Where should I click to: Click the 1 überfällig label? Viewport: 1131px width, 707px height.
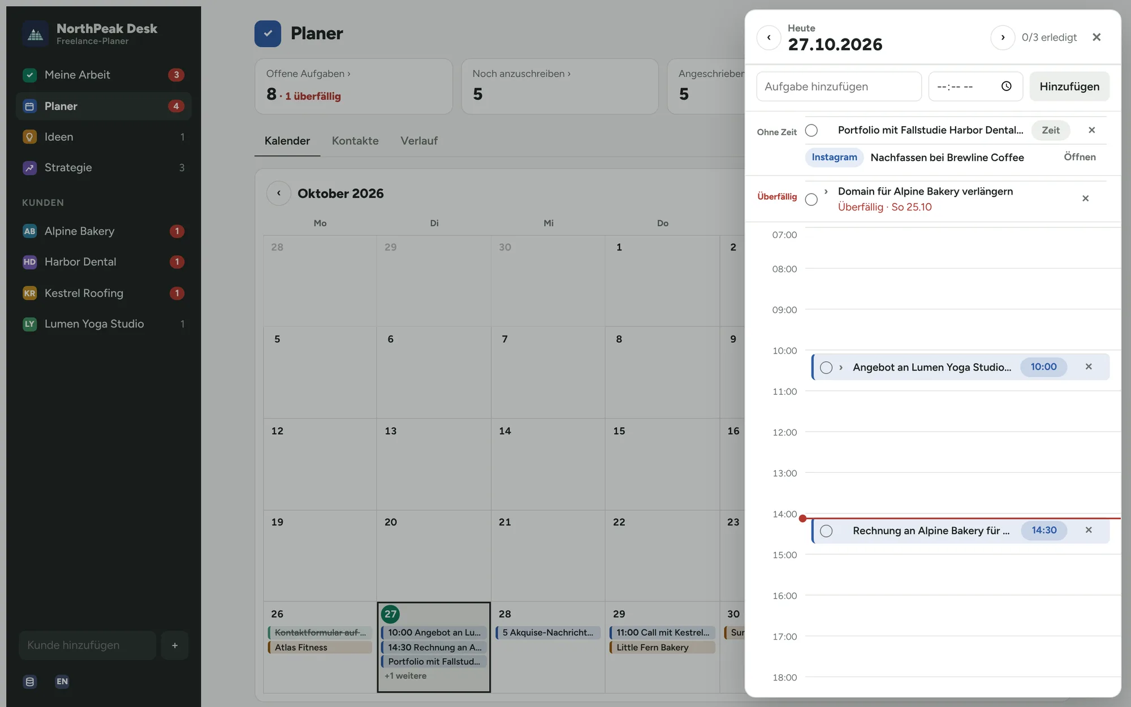point(313,96)
